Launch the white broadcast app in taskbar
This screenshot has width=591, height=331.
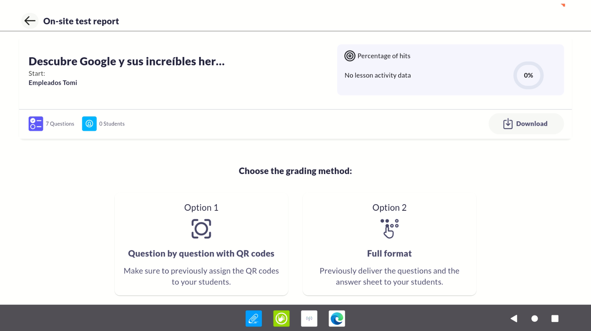click(309, 318)
